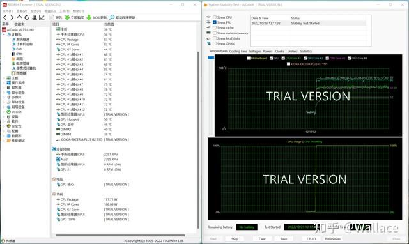Screen dimensions: 409x244
Task: Enable Stress local disks checkbox
Action: tap(215, 38)
